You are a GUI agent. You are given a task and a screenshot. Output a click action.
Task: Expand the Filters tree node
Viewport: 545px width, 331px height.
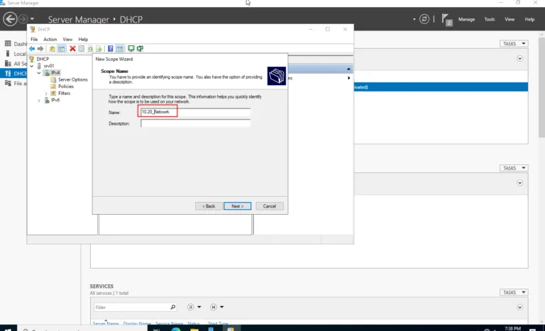pos(46,93)
